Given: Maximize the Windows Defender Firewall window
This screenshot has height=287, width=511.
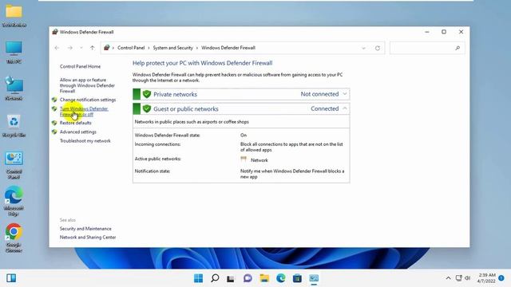Looking at the screenshot, I should coord(444,32).
